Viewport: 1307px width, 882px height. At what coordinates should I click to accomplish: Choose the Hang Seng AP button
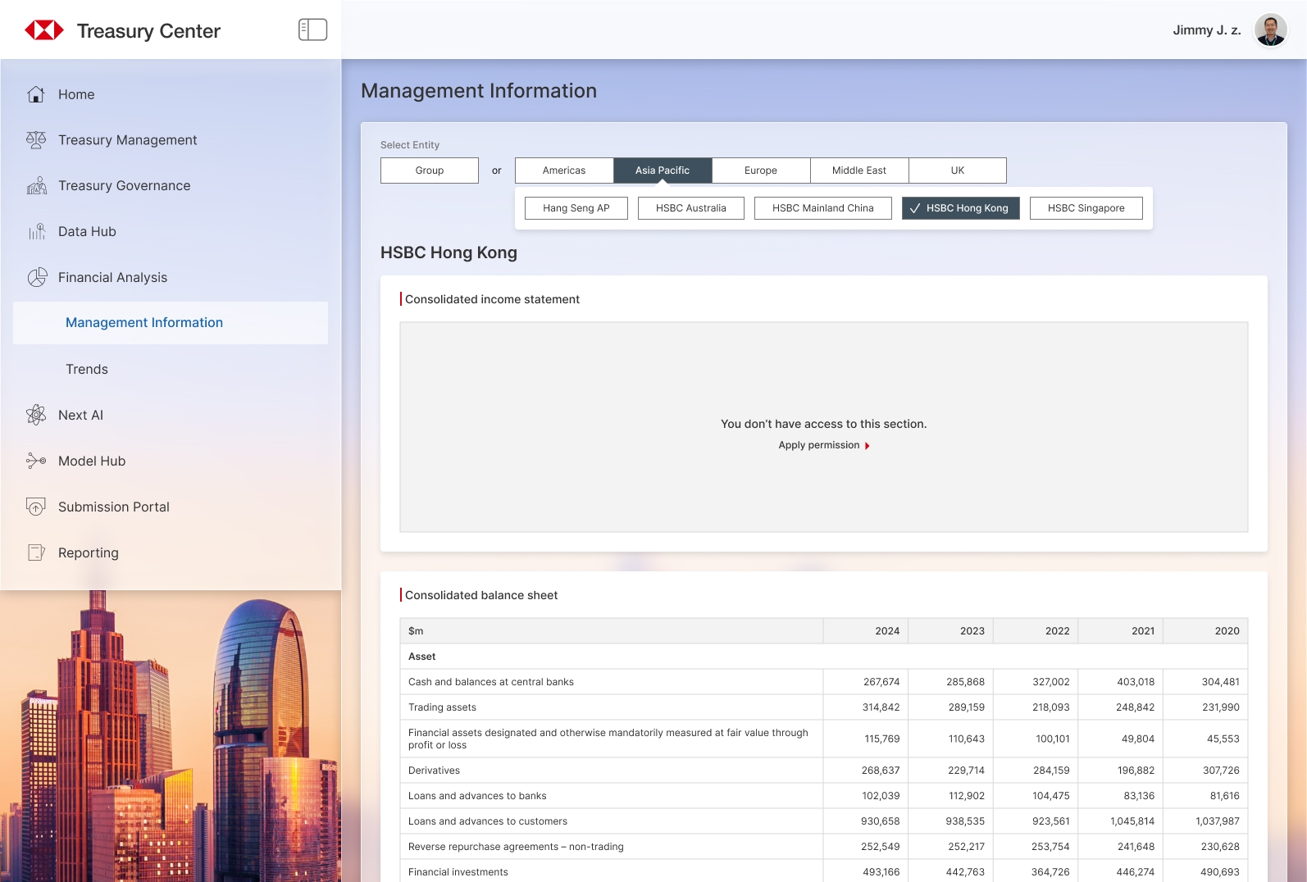point(576,208)
